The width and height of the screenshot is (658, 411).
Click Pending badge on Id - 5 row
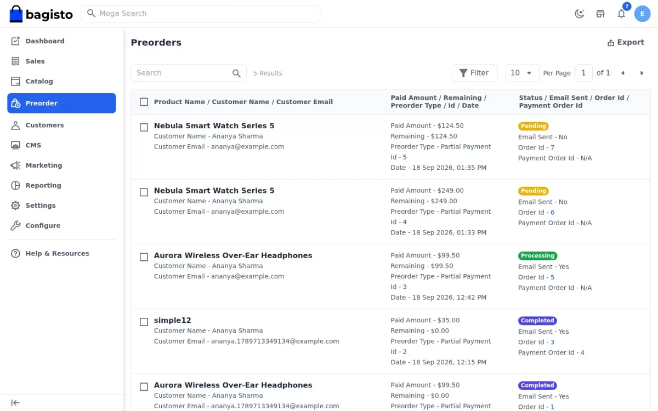coord(534,126)
